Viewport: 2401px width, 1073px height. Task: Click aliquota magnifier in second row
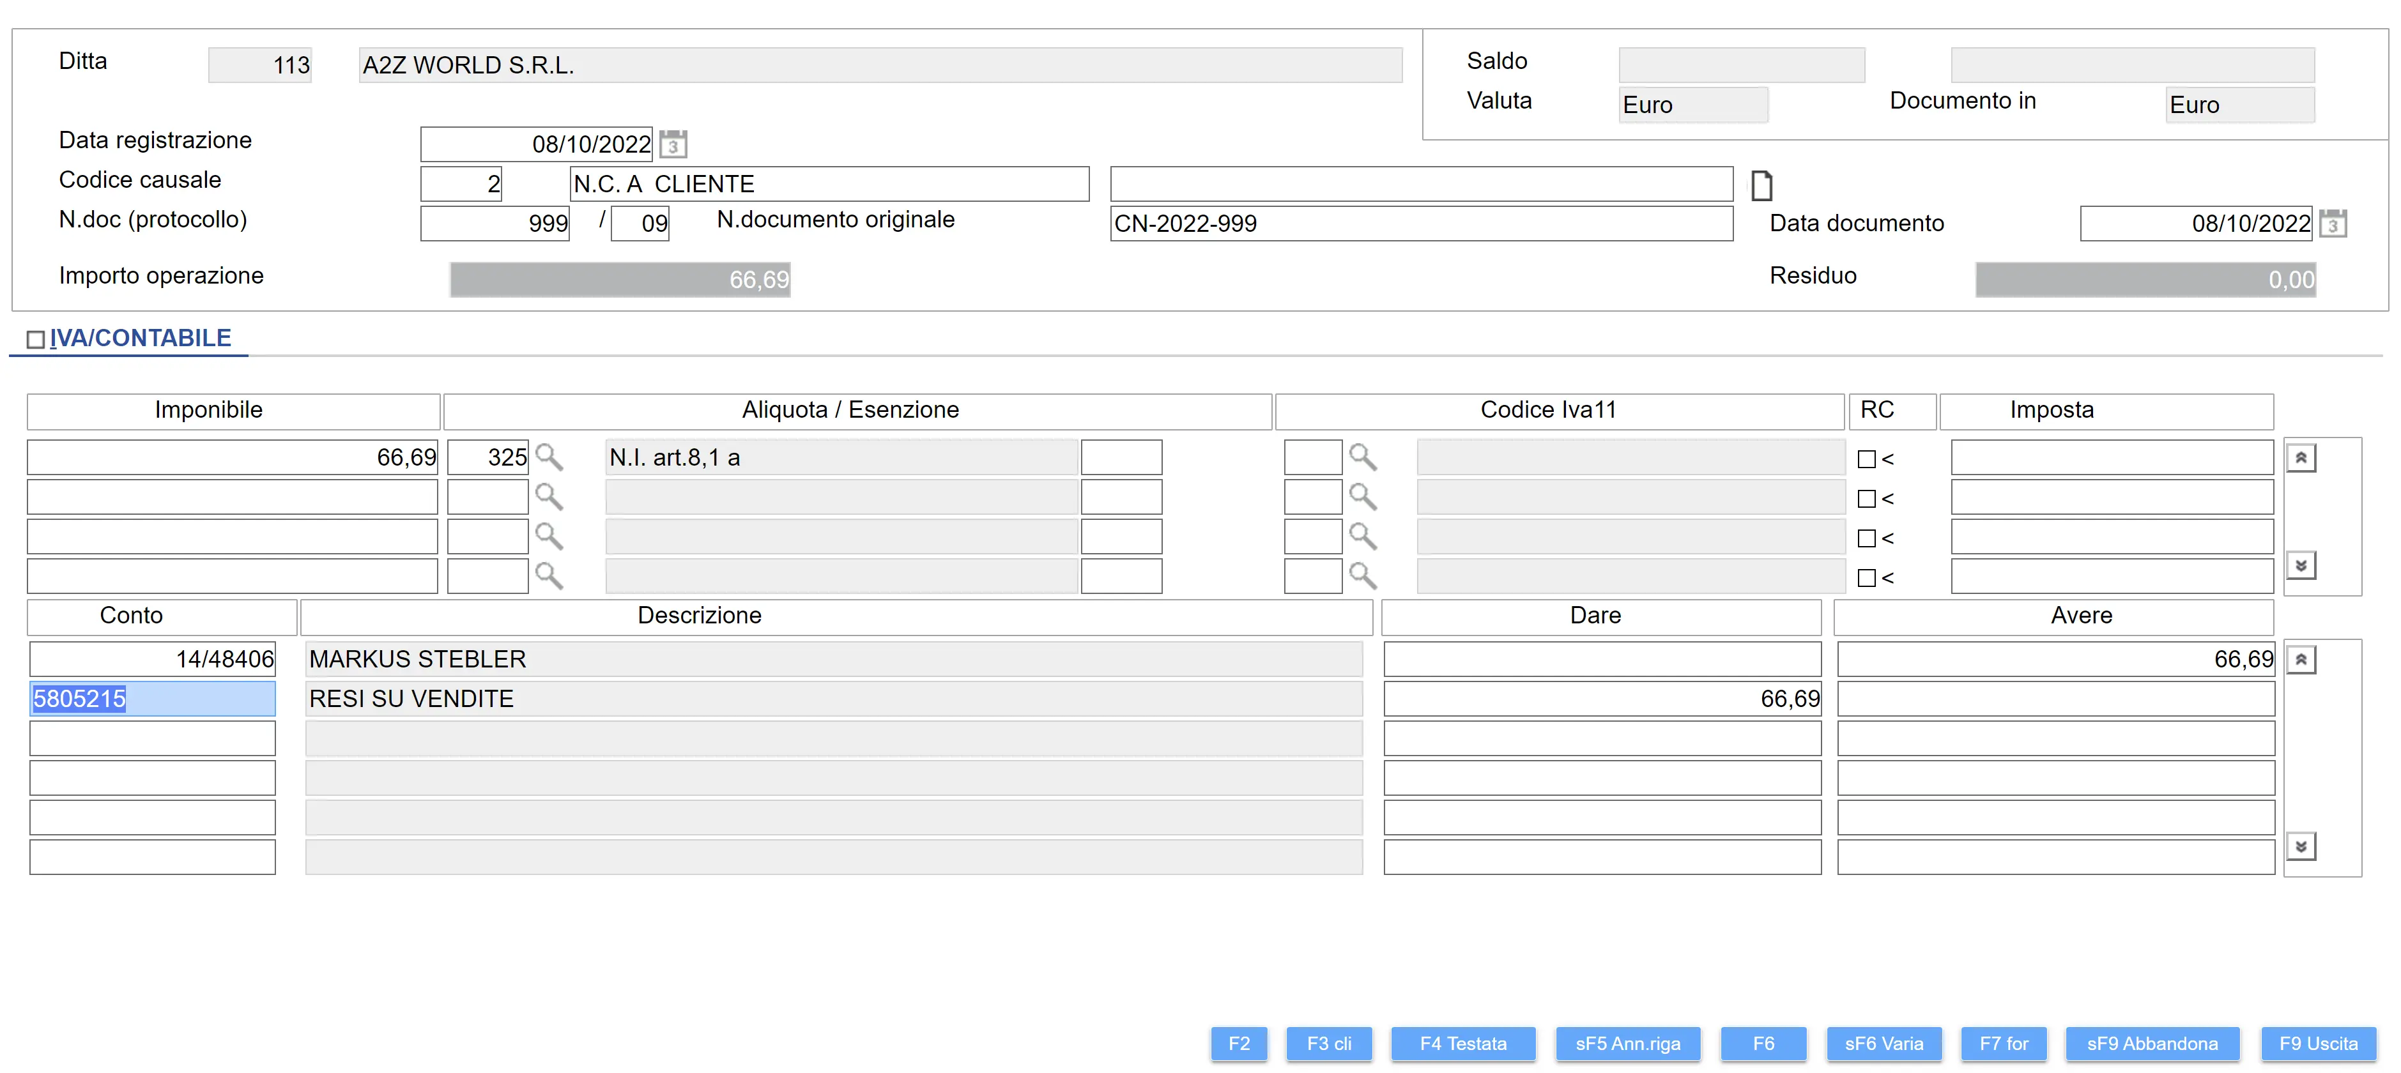[x=548, y=498]
